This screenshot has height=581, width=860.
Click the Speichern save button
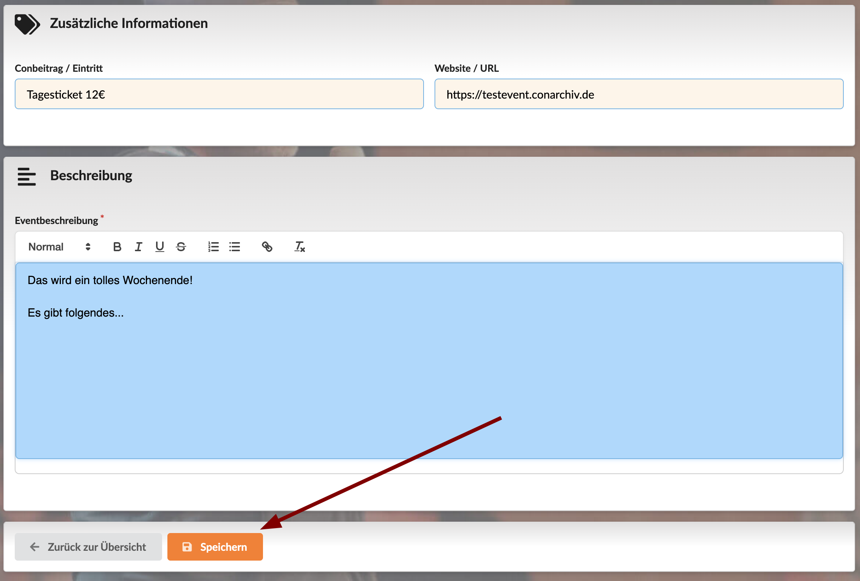(x=215, y=547)
